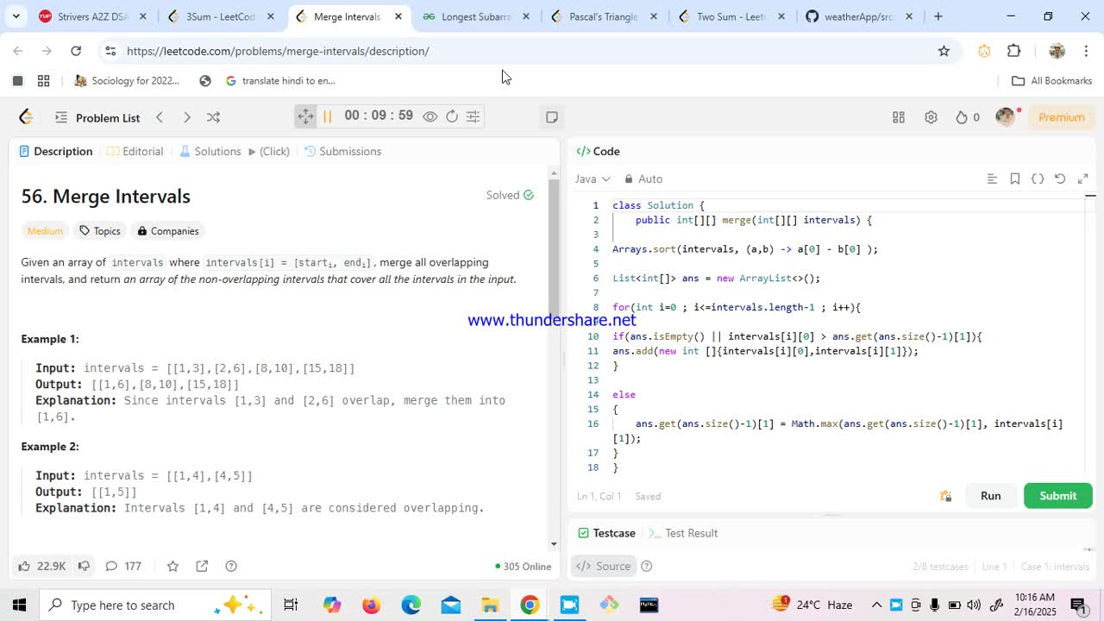The width and height of the screenshot is (1104, 621).
Task: Show hidden system tray icons
Action: pos(876,605)
